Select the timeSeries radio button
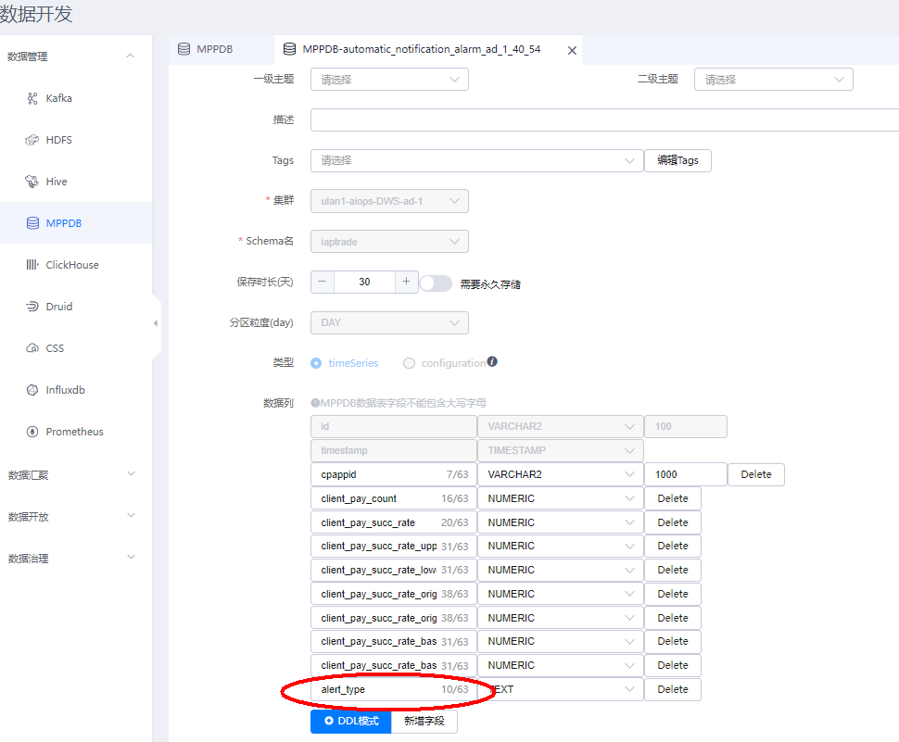 coord(316,363)
